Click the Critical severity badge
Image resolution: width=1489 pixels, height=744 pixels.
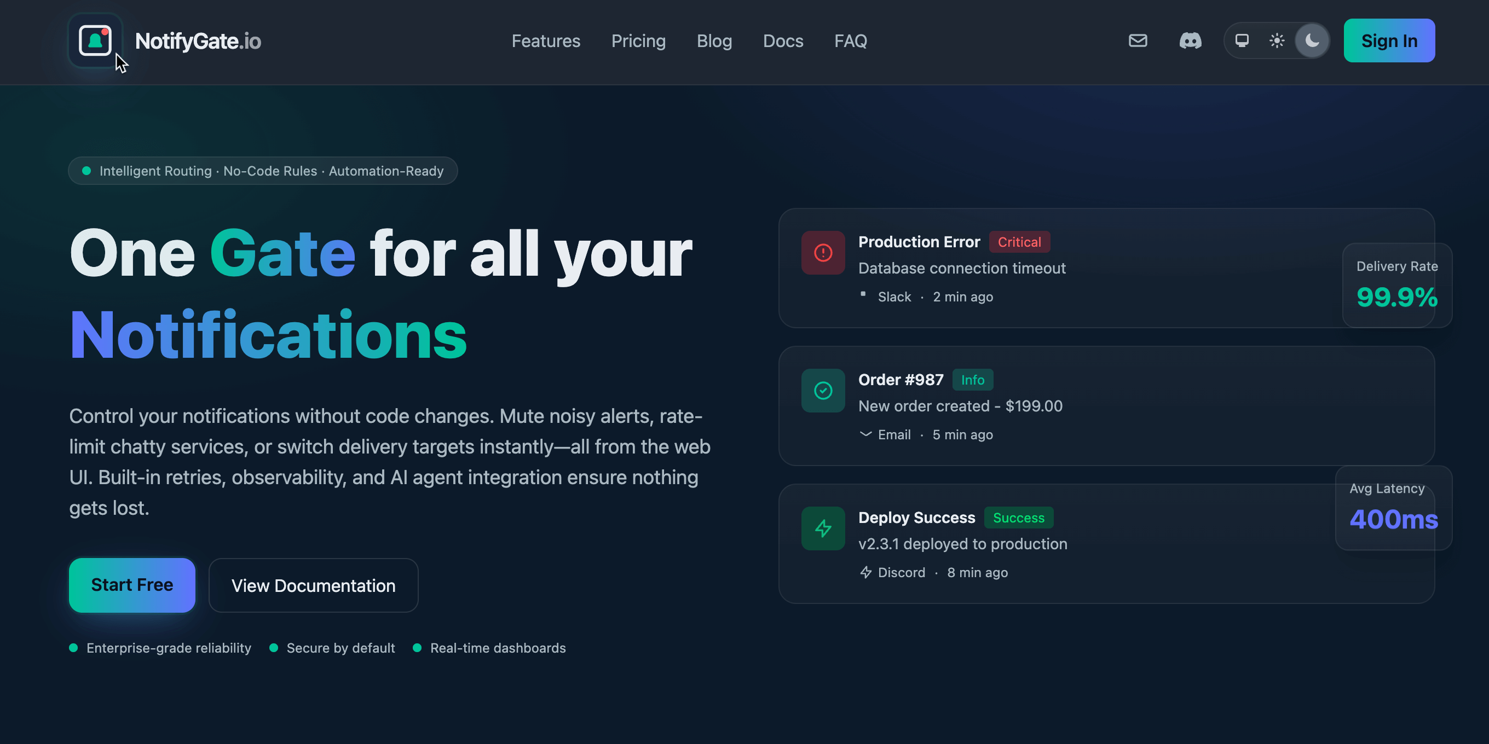[x=1019, y=242]
